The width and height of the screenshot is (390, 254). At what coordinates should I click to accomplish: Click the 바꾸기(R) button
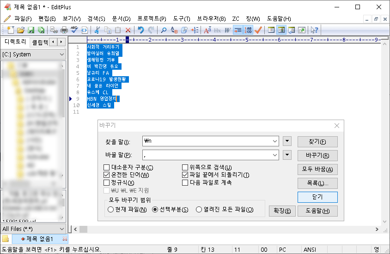click(x=317, y=156)
